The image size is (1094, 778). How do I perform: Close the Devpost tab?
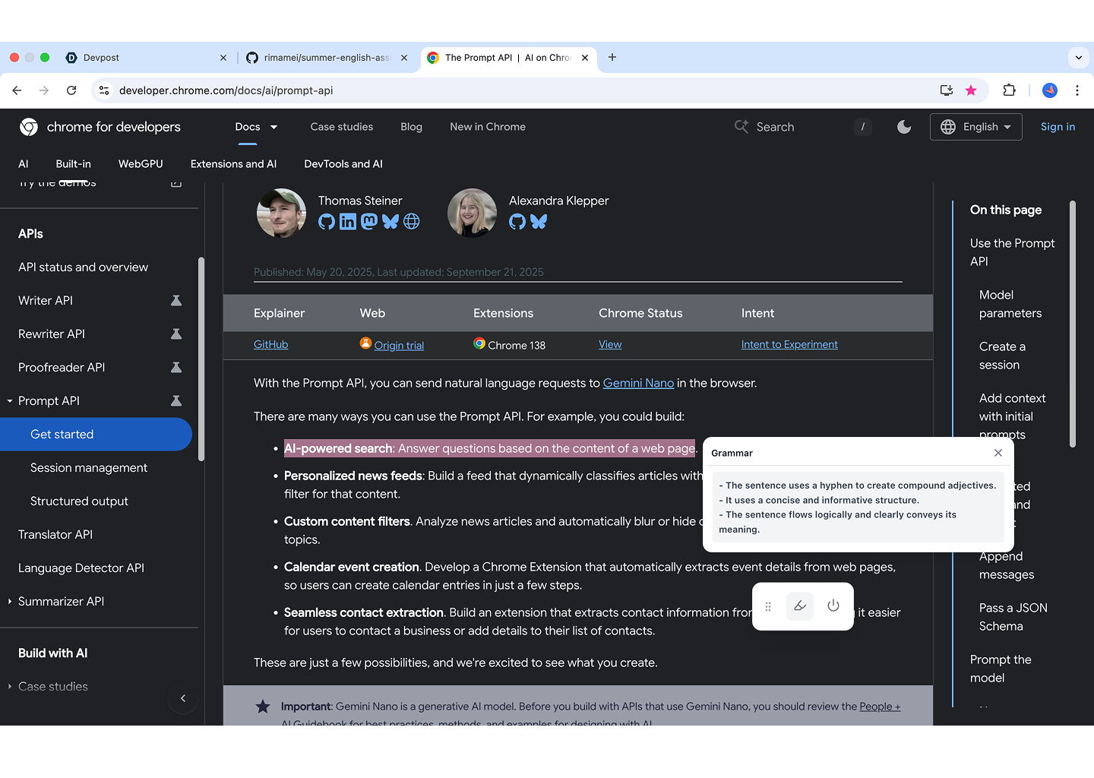223,58
